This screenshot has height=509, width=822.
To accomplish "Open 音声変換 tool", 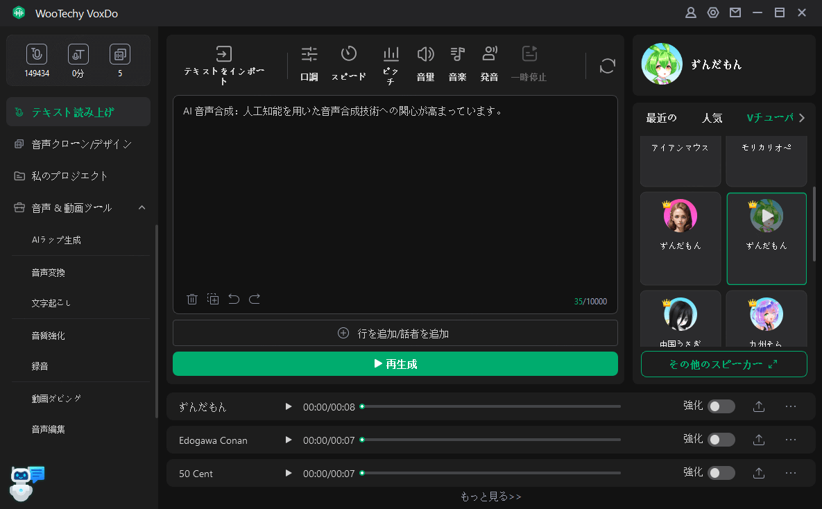I will 49,273.
